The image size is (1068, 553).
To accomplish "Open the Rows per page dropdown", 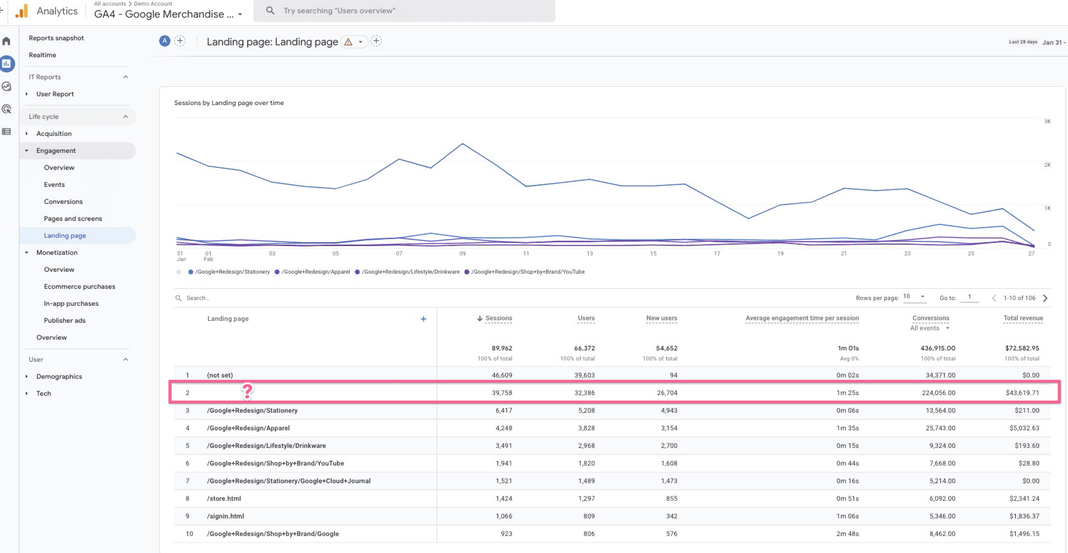I will (915, 296).
